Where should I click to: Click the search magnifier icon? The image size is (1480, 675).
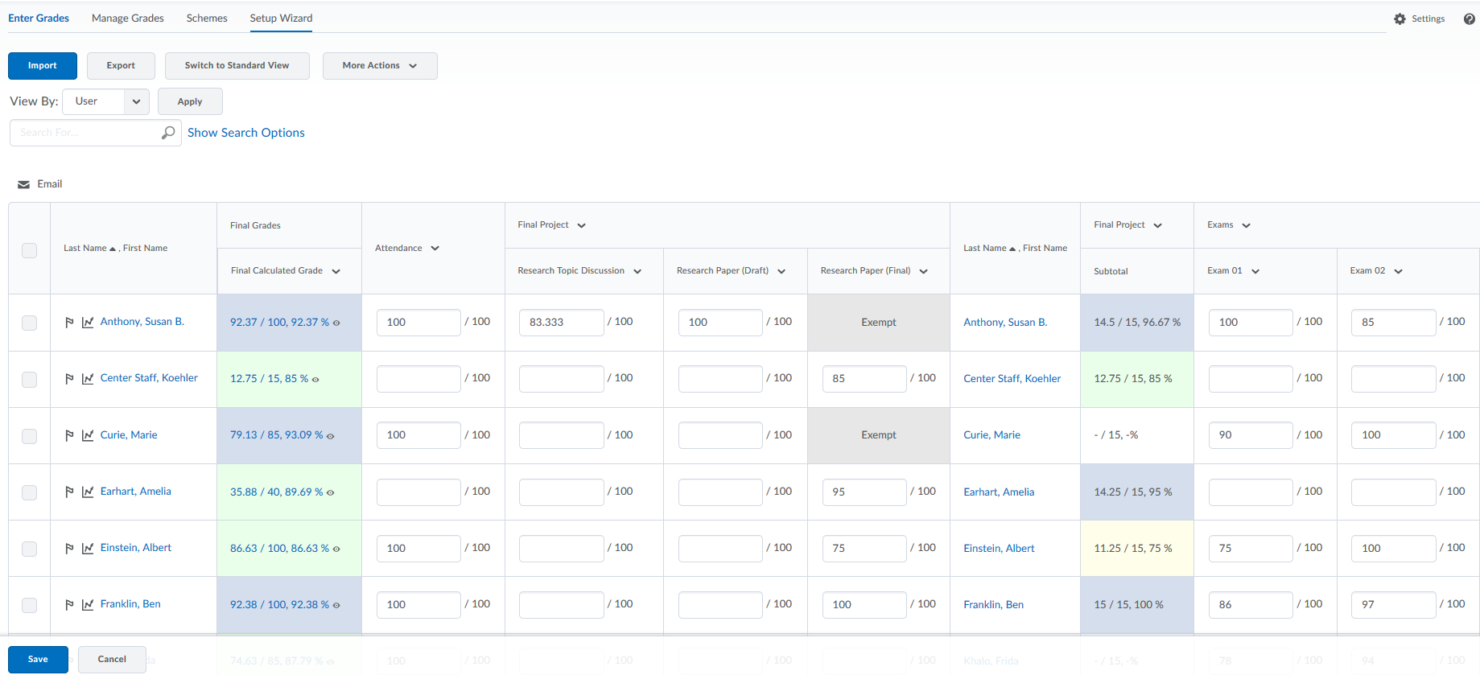[167, 133]
